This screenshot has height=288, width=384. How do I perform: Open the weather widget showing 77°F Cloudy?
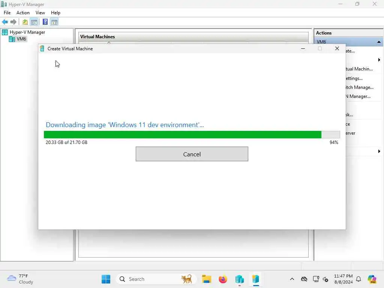click(x=20, y=279)
